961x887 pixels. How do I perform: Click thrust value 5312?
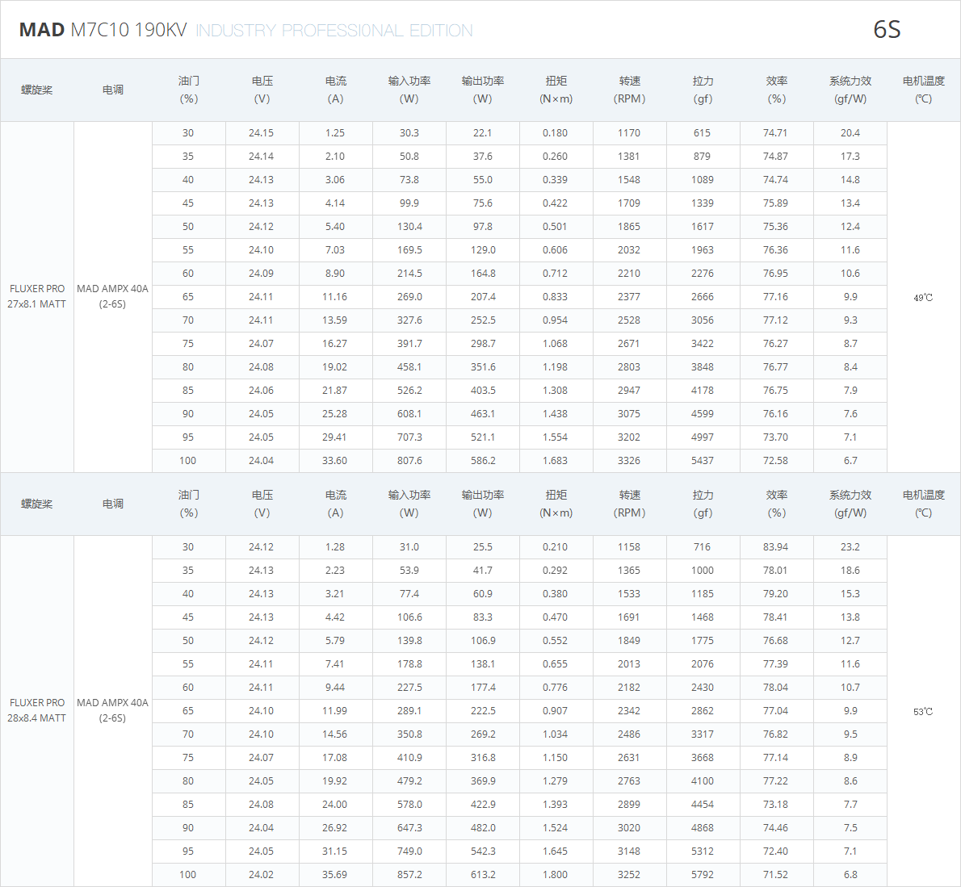click(703, 851)
